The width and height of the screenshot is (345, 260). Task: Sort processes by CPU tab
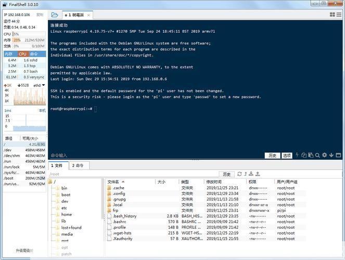pyautogui.click(x=23, y=54)
